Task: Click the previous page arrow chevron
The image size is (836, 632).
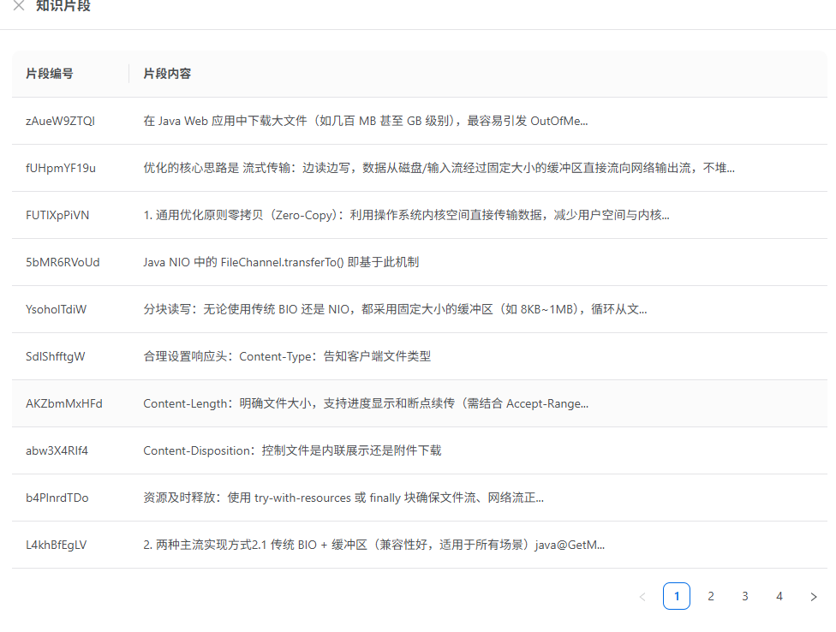Action: click(642, 596)
